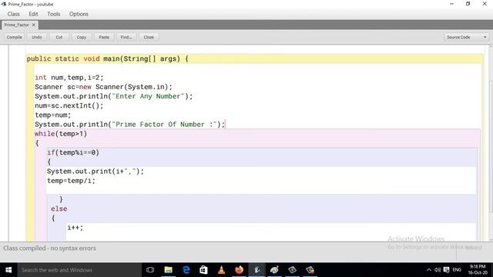This screenshot has width=493, height=277.
Task: Open the Options menu
Action: tap(79, 14)
